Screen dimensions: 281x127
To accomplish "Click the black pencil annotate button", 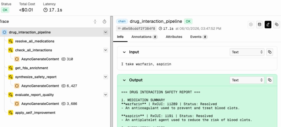I will [x=268, y=24].
